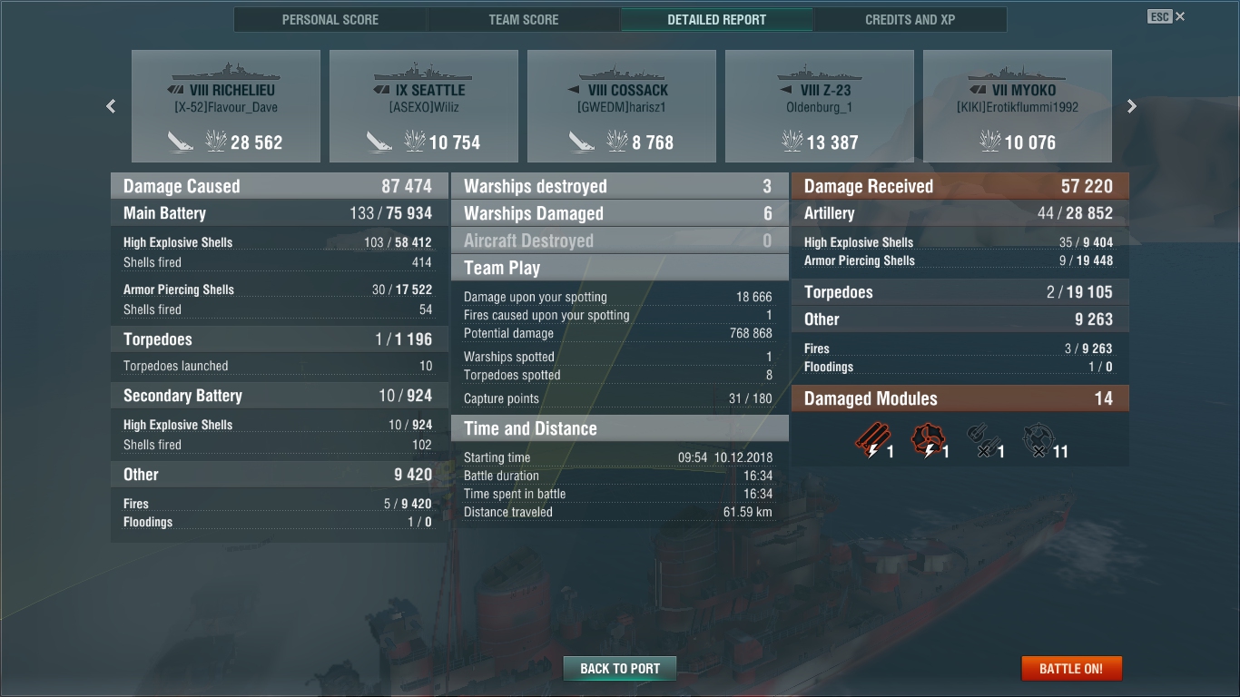This screenshot has width=1240, height=697.
Task: Click the damage burst icon on Z-23 card
Action: pyautogui.click(x=792, y=141)
